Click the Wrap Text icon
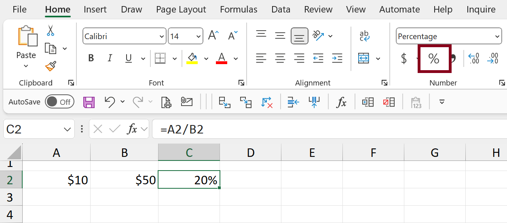Screen dimensions: 507x223 pyautogui.click(x=364, y=36)
